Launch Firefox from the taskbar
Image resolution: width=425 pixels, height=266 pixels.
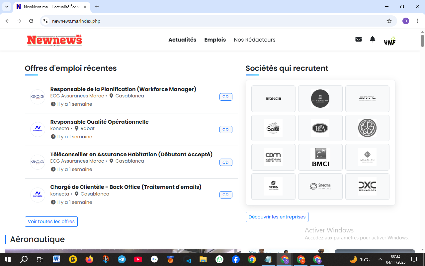point(89,259)
